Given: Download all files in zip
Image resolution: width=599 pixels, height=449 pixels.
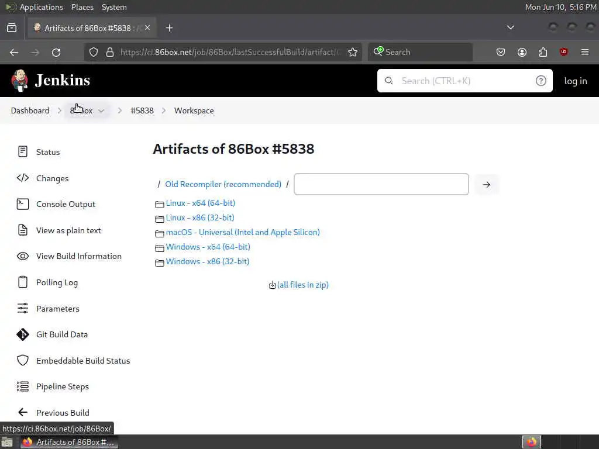Looking at the screenshot, I should click(302, 285).
